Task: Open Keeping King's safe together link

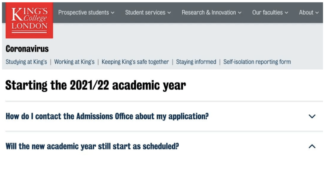Action: click(135, 62)
